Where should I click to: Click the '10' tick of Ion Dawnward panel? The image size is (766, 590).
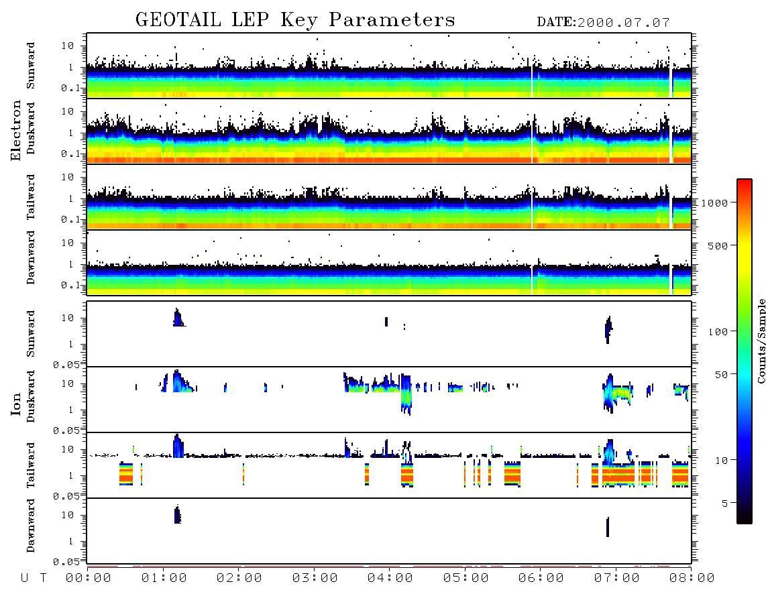[68, 516]
